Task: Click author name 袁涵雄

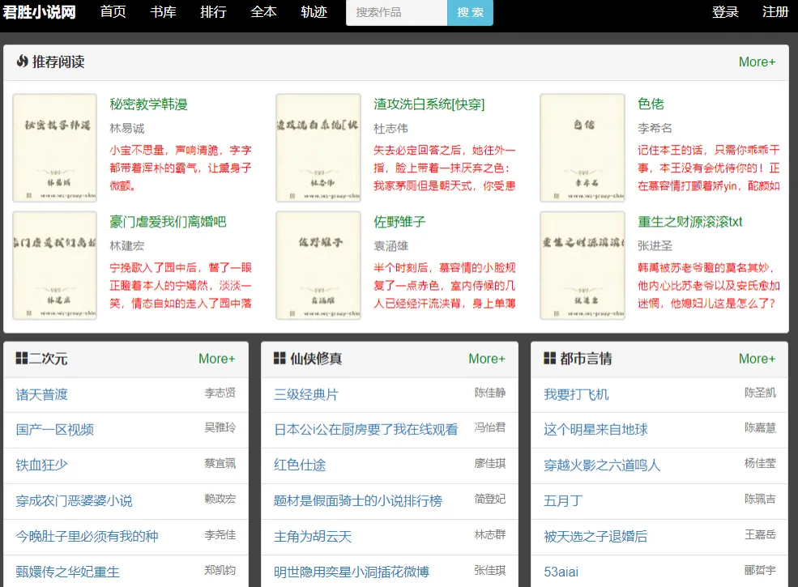Action: [390, 245]
